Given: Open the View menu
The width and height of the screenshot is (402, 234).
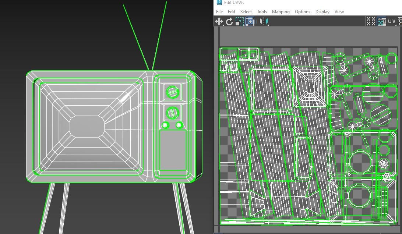Looking at the screenshot, I should (x=339, y=11).
